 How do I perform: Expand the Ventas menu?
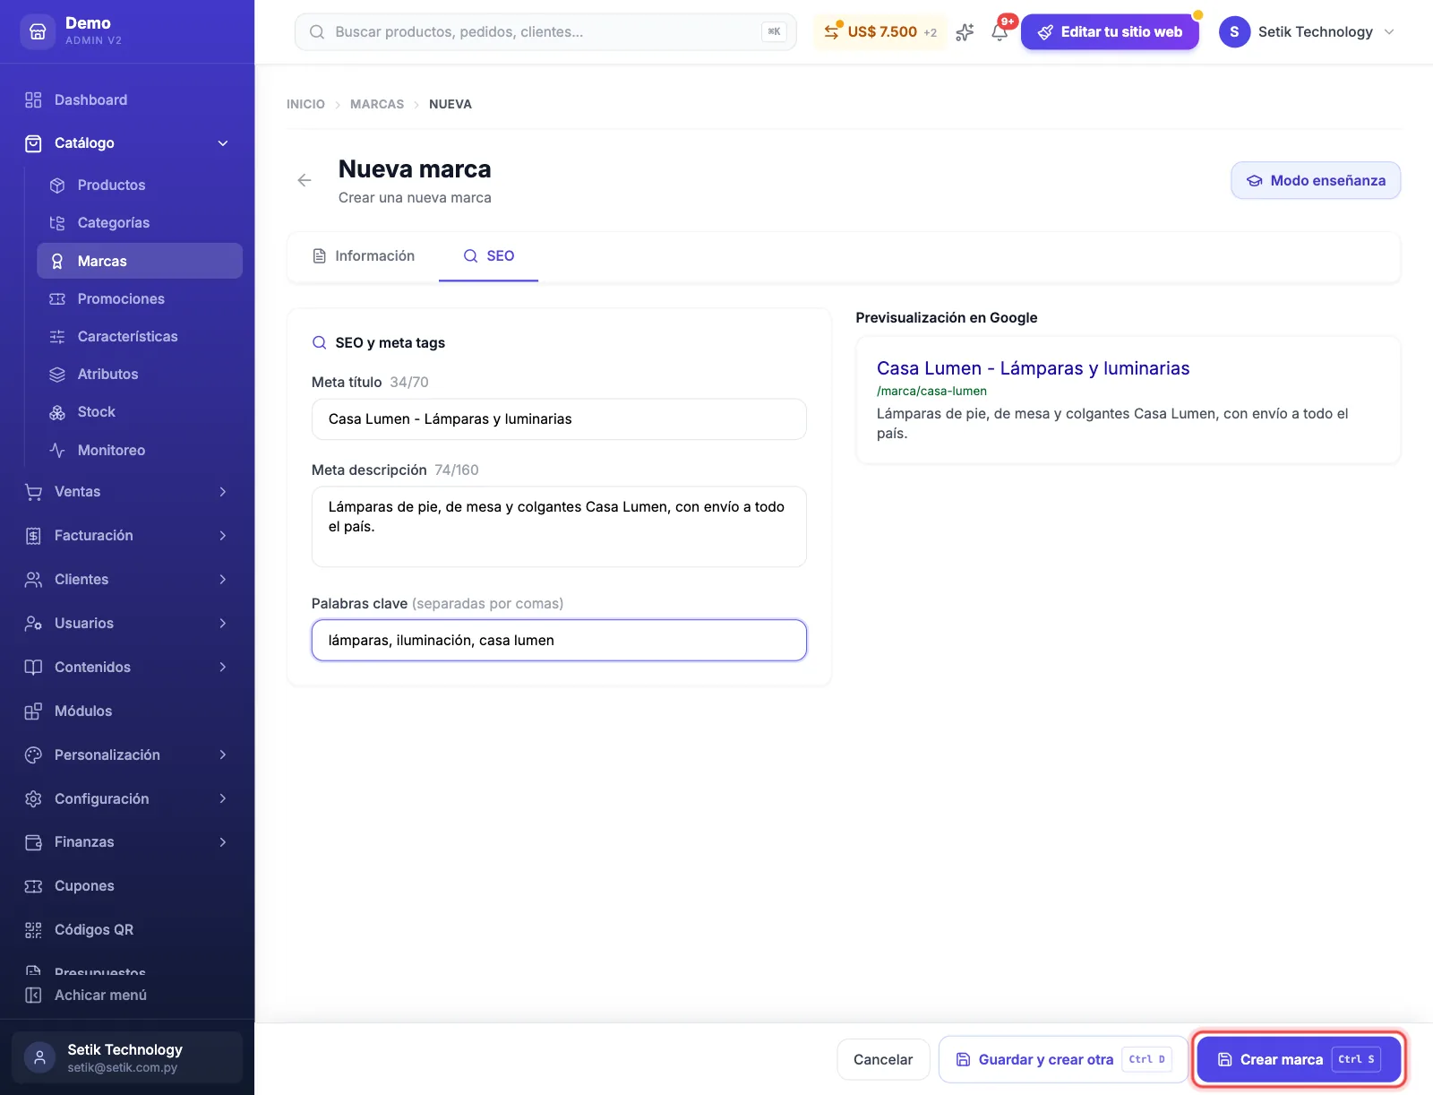point(127,491)
